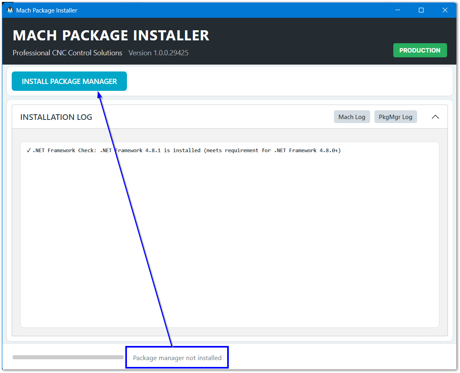The width and height of the screenshot is (460, 373).
Task: Click the Version 1.0.0.29425 text
Action: (x=158, y=53)
